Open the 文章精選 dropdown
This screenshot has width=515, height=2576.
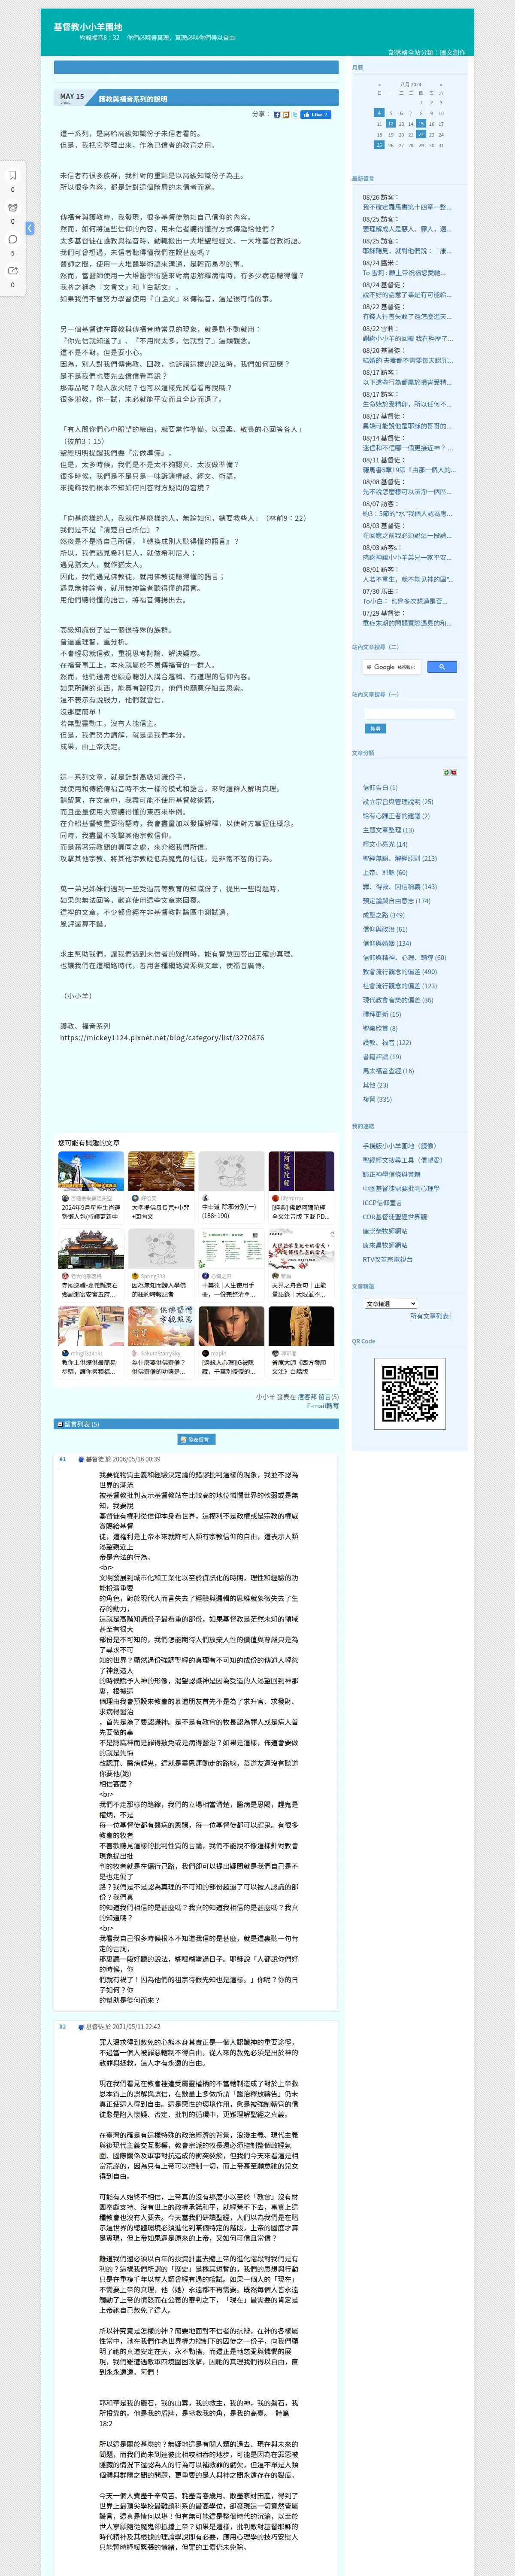pyautogui.click(x=390, y=1304)
